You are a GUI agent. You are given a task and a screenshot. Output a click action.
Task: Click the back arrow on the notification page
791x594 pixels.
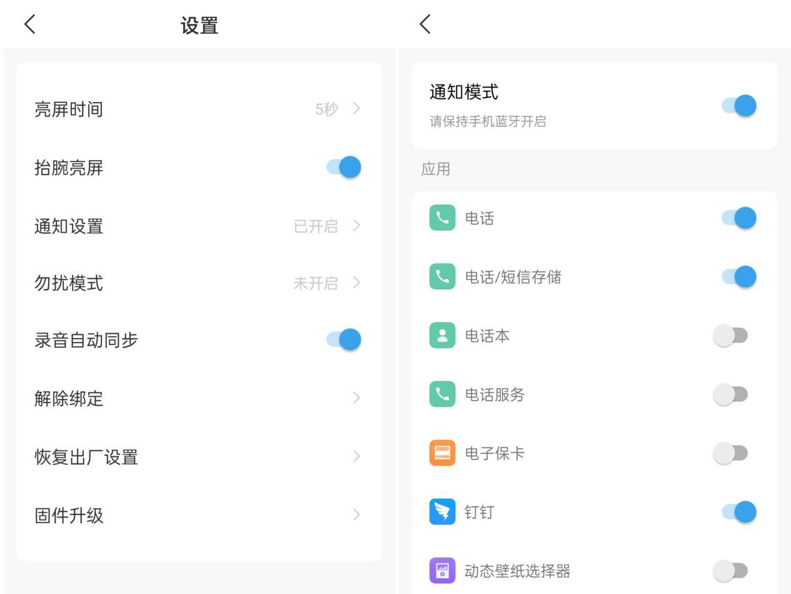tap(425, 24)
